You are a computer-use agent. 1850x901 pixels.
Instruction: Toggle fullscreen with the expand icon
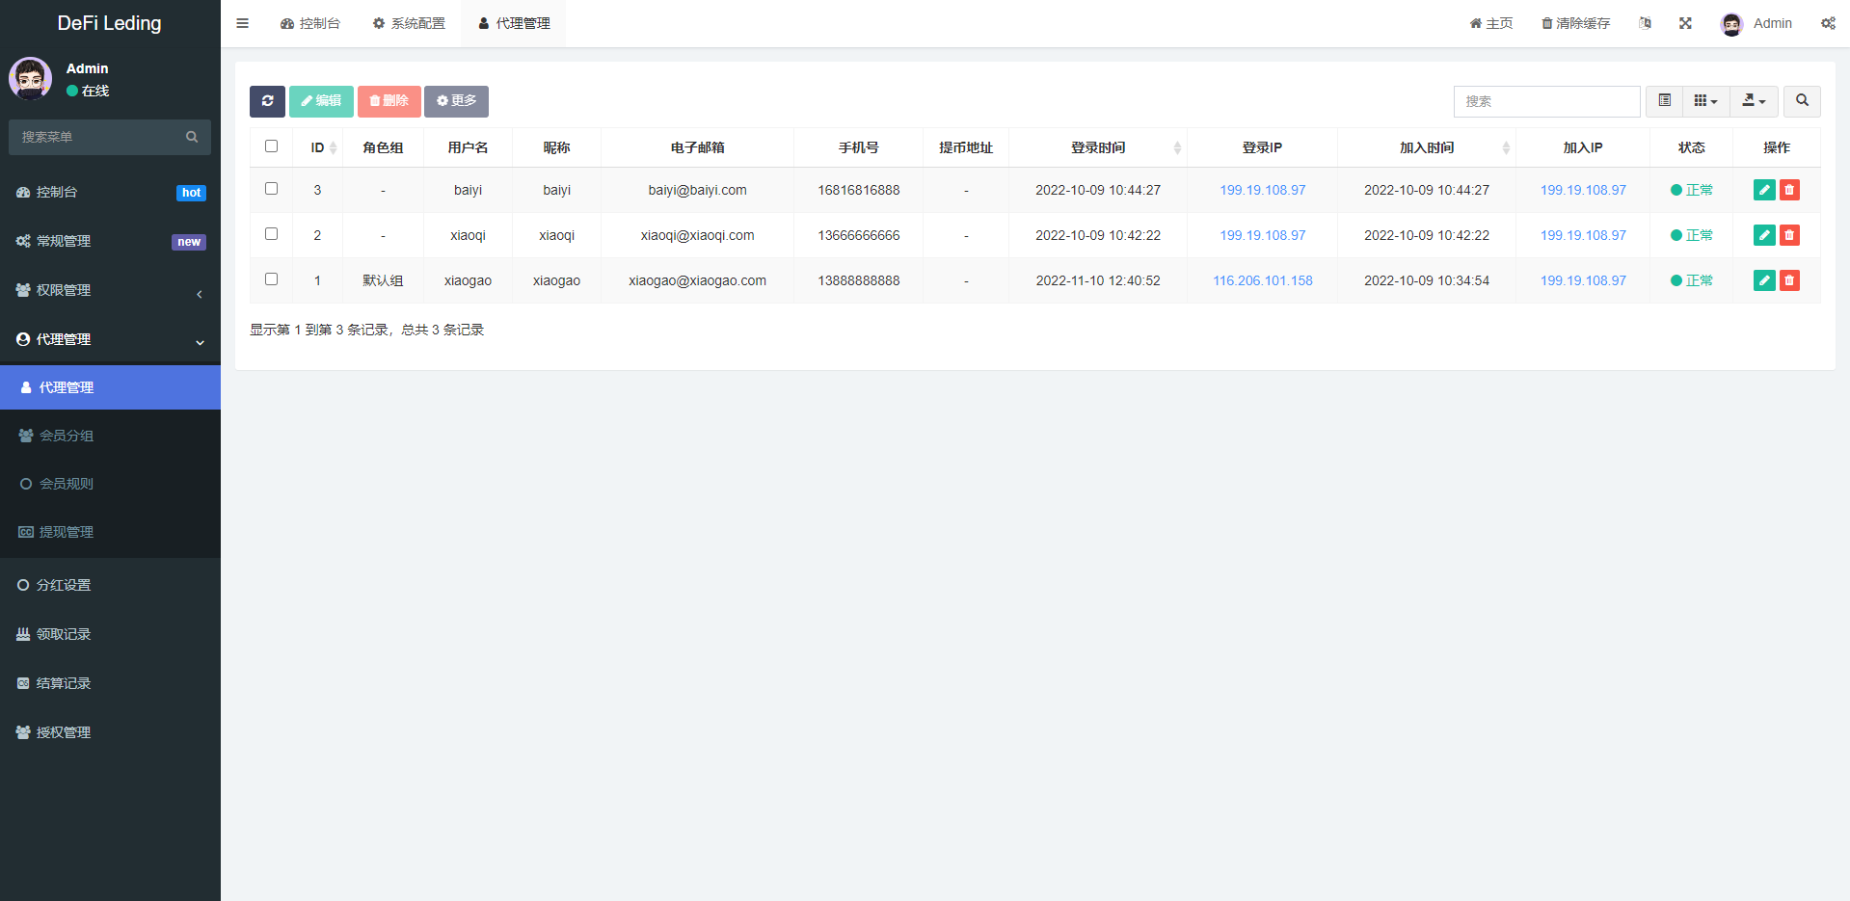pyautogui.click(x=1685, y=22)
